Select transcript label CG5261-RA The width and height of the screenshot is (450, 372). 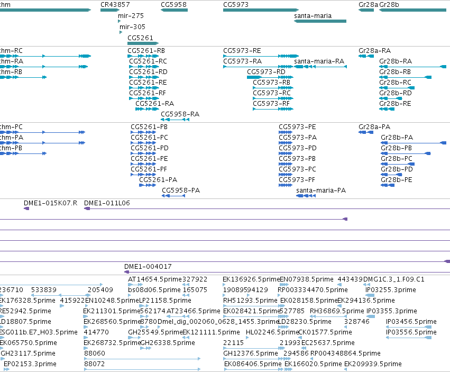coord(155,104)
